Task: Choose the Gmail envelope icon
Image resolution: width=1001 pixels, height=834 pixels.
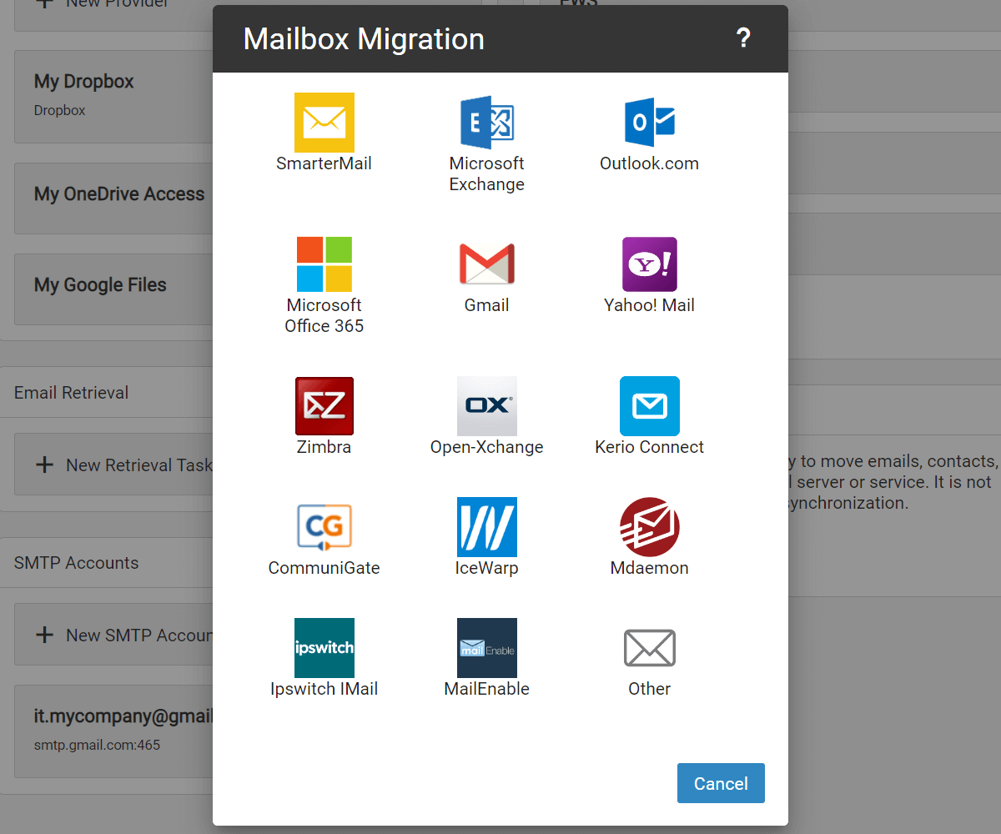Action: 487,264
